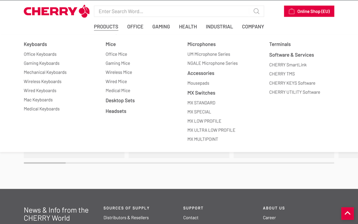The height and width of the screenshot is (224, 358).
Task: Select CHERRY SmartLink
Action: pos(288,65)
